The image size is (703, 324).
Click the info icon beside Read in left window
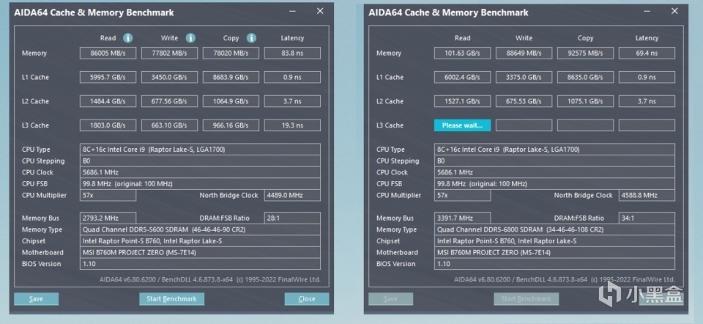(127, 38)
